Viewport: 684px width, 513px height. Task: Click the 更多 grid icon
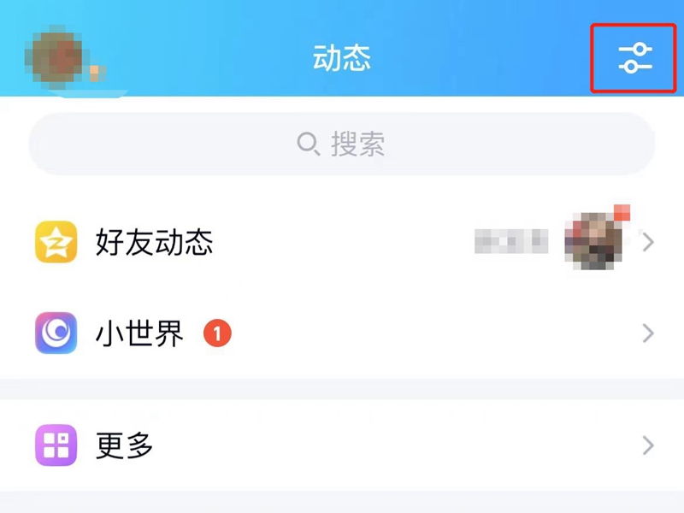pos(56,445)
